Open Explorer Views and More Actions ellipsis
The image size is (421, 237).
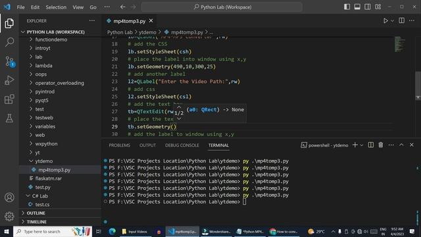click(92, 20)
